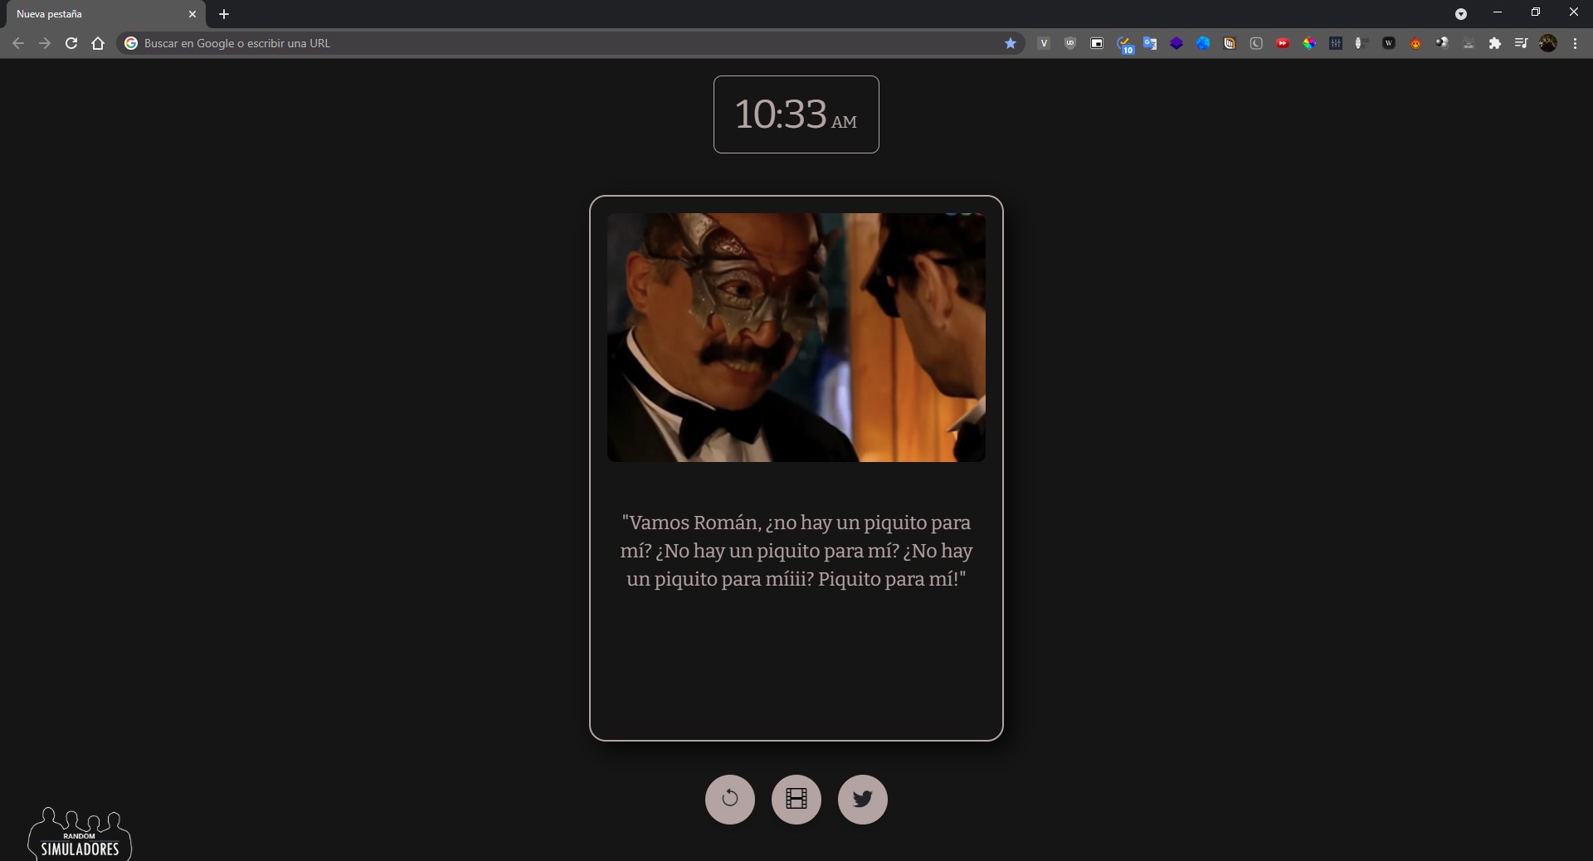Open the Wikipedia W extension icon
The height and width of the screenshot is (861, 1593).
1389,43
